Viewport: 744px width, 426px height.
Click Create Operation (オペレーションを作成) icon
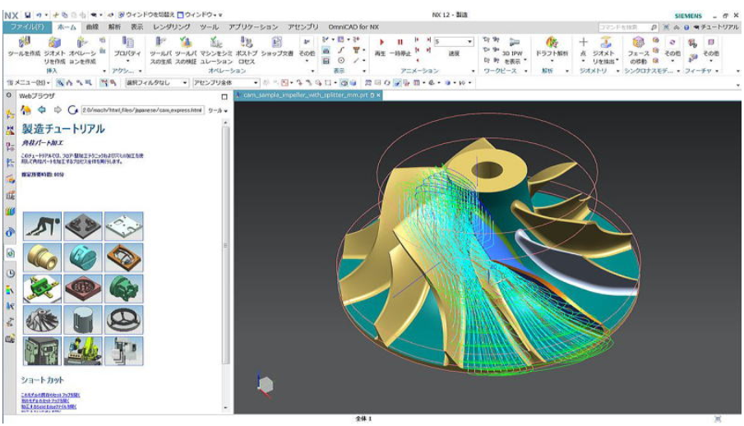tap(82, 43)
